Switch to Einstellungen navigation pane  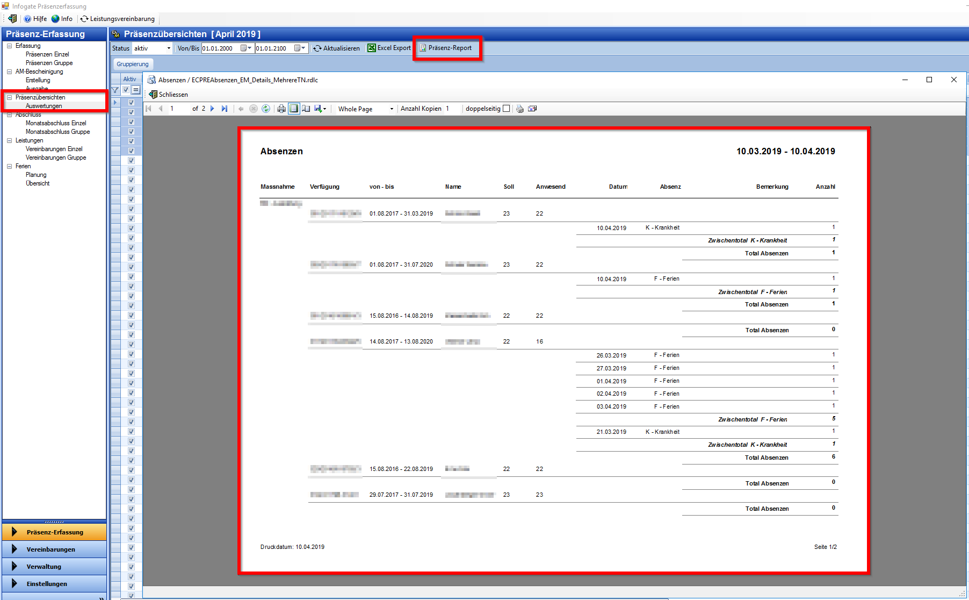[x=54, y=584]
